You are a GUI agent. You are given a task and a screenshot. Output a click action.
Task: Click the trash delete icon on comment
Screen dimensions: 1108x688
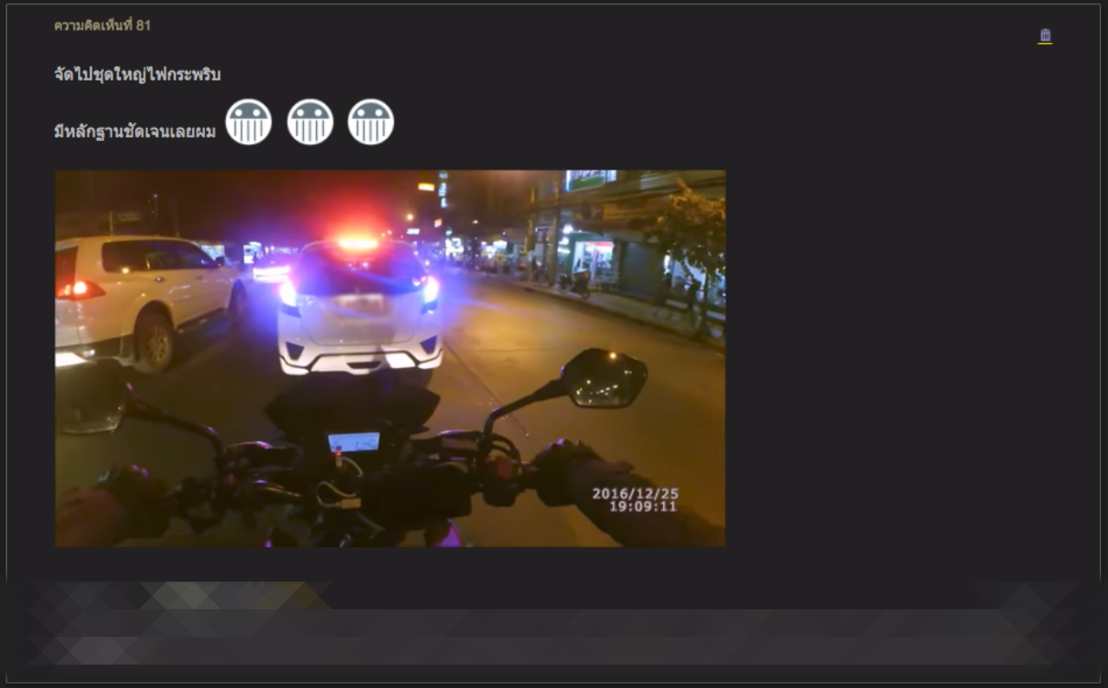(1045, 35)
